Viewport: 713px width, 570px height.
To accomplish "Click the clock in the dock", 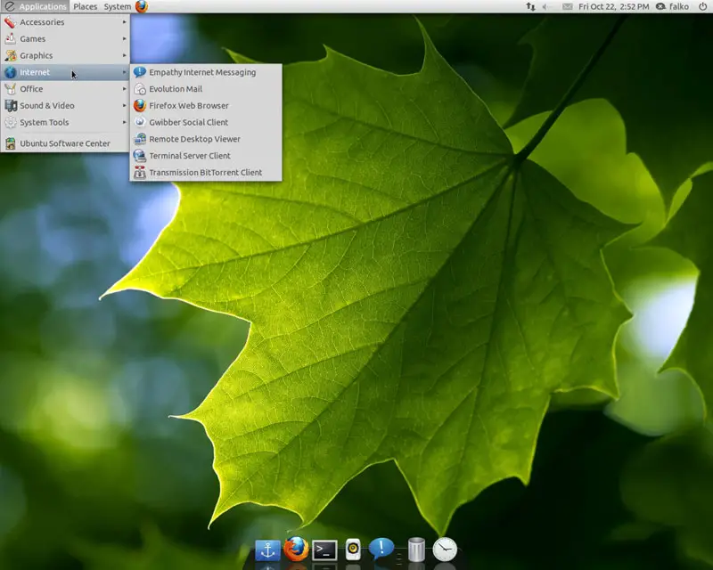I will tap(445, 550).
